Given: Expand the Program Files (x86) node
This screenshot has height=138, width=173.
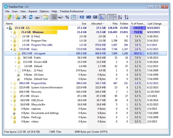Looking at the screenshot, I should tap(11, 45).
